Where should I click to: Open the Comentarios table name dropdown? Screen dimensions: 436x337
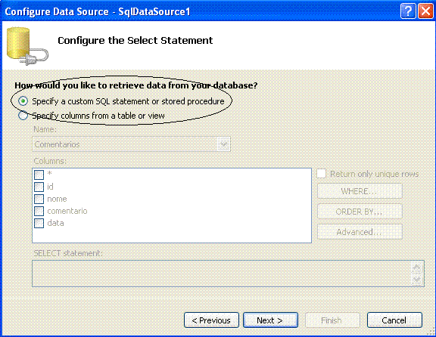click(x=224, y=144)
